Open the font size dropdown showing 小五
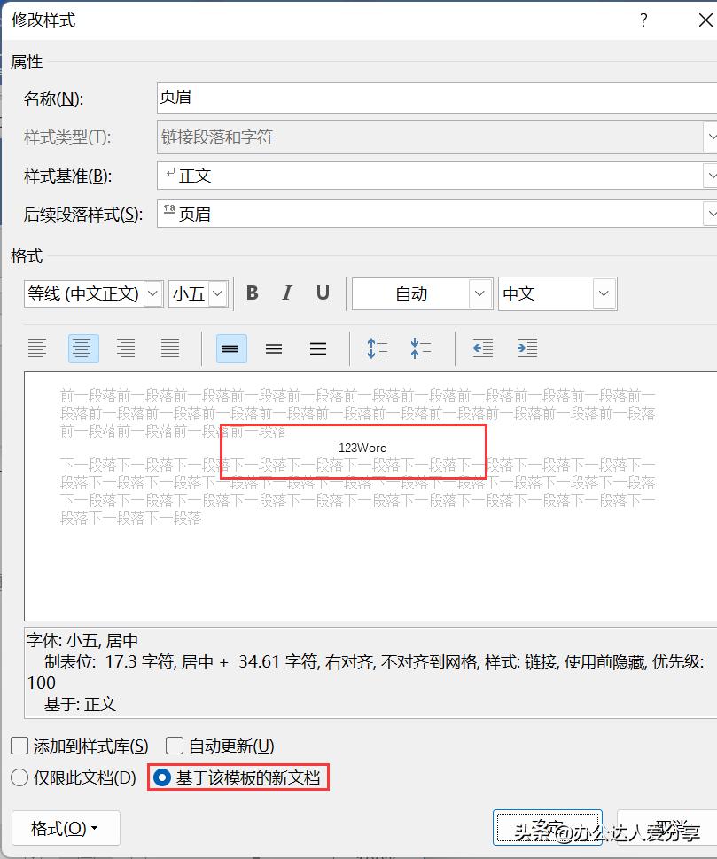This screenshot has height=859, width=717. pyautogui.click(x=215, y=293)
